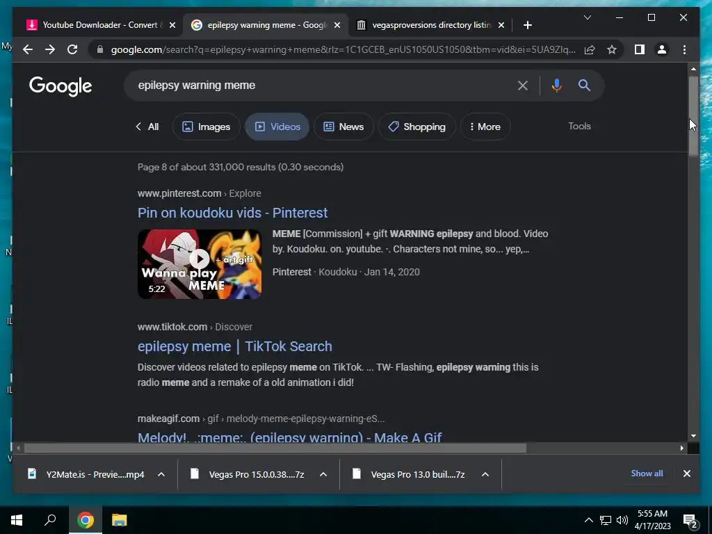Screen dimensions: 712x534
Task: Close the downloads bar
Action: 686,474
